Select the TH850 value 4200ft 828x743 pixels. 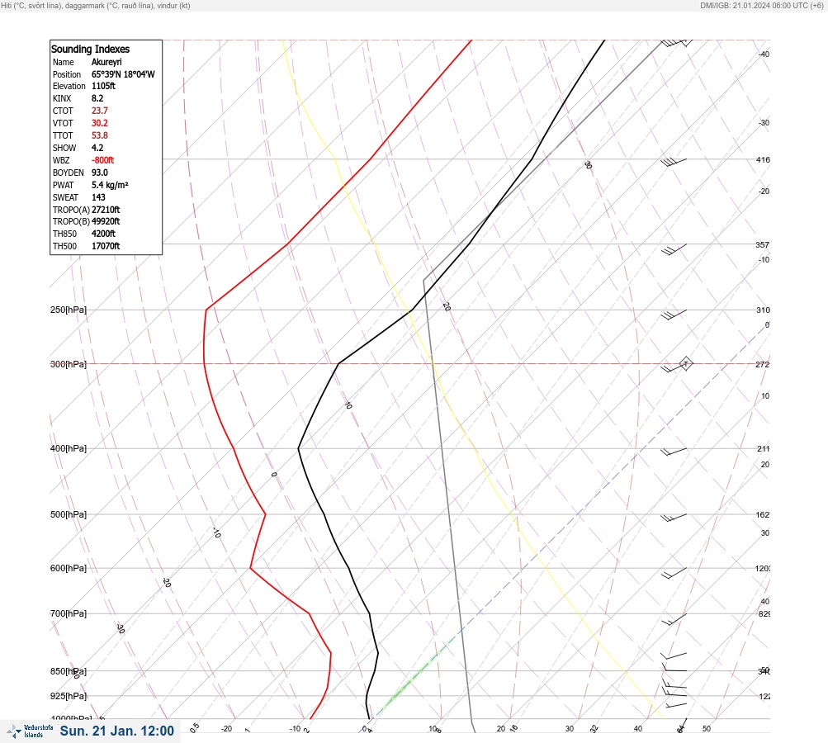(x=103, y=234)
